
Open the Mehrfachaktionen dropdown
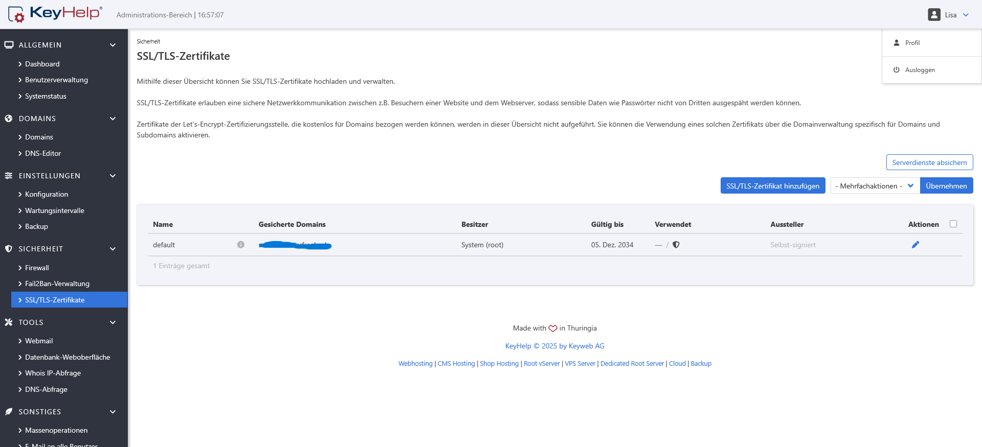[875, 186]
